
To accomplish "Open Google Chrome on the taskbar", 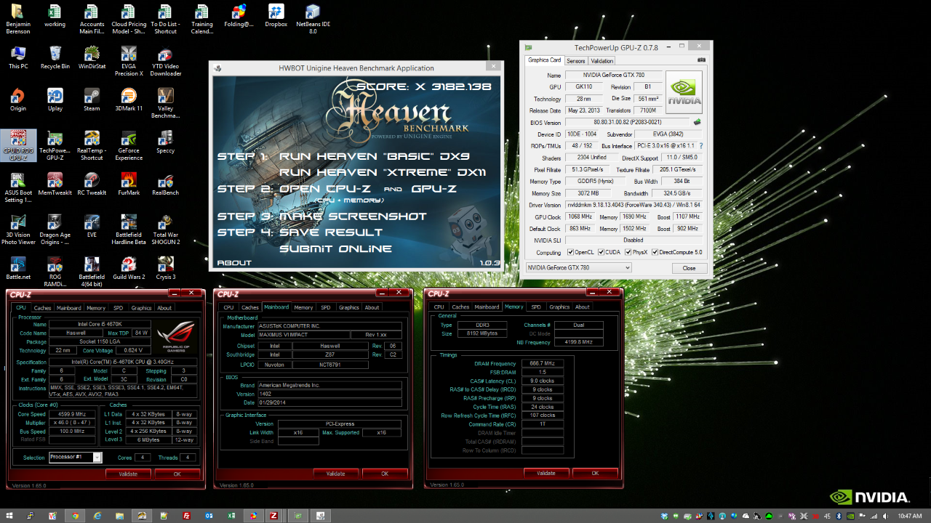I will pos(73,515).
